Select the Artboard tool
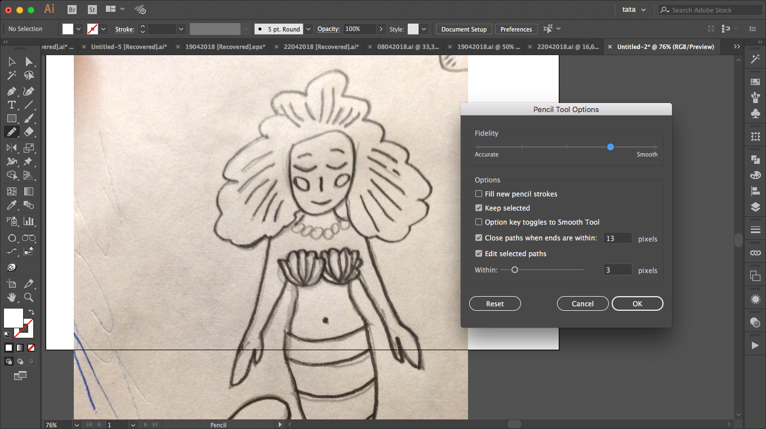Screen dimensions: 766x429 (11, 284)
